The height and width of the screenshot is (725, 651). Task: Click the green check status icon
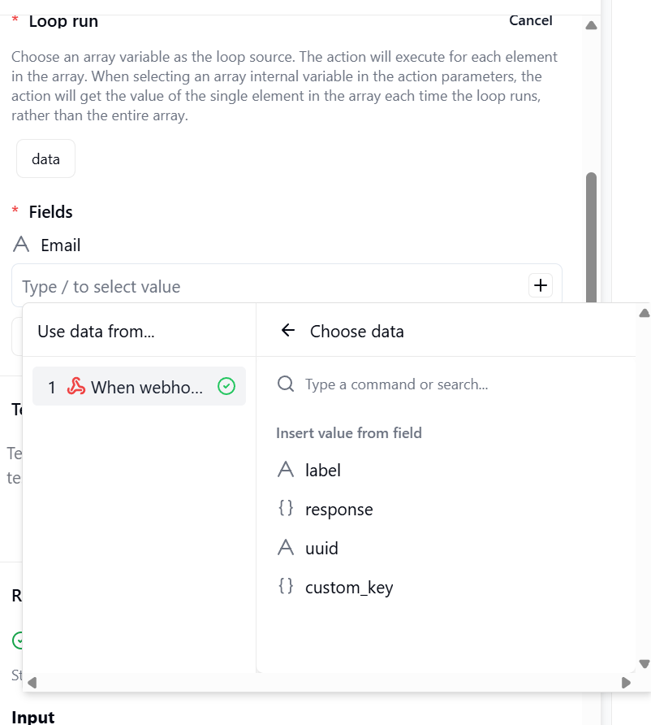pyautogui.click(x=227, y=388)
